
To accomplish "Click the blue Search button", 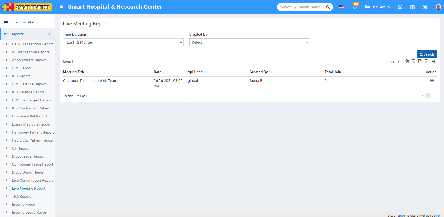I will point(427,54).
